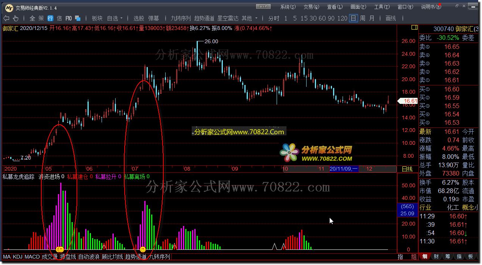The height and width of the screenshot is (265, 482).
Task: Switch to 周 weekly period
Action: click(363, 18)
